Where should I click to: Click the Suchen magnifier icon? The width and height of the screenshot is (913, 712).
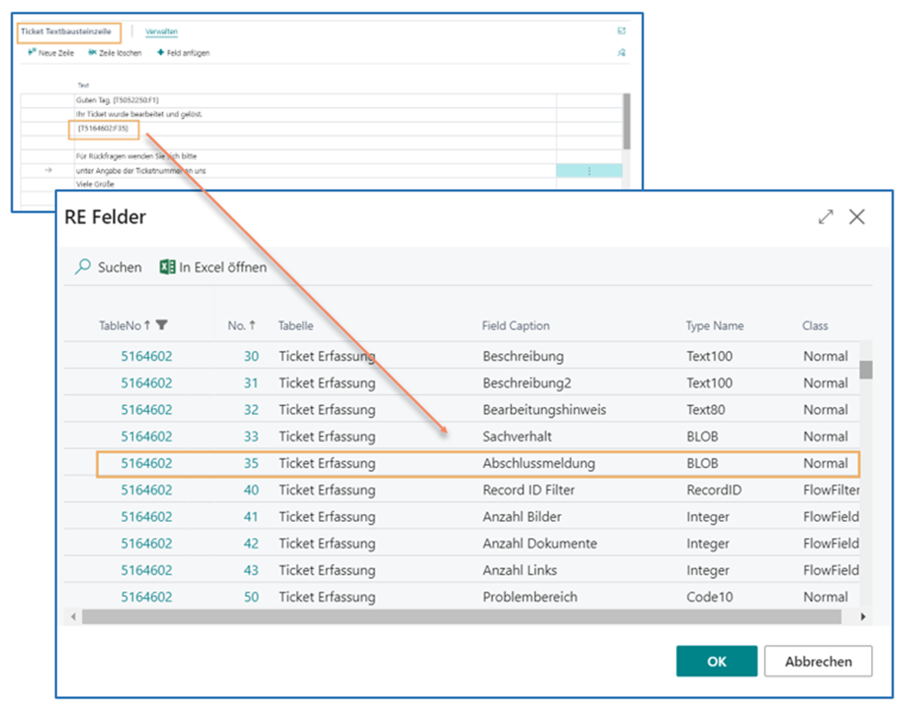click(82, 267)
